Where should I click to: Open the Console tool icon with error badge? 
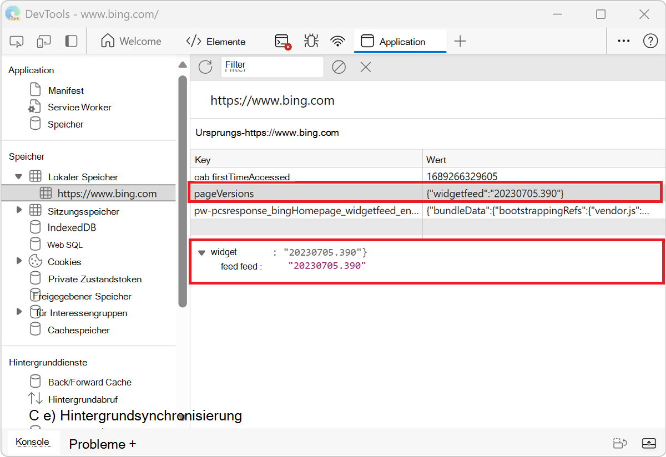[x=282, y=42]
